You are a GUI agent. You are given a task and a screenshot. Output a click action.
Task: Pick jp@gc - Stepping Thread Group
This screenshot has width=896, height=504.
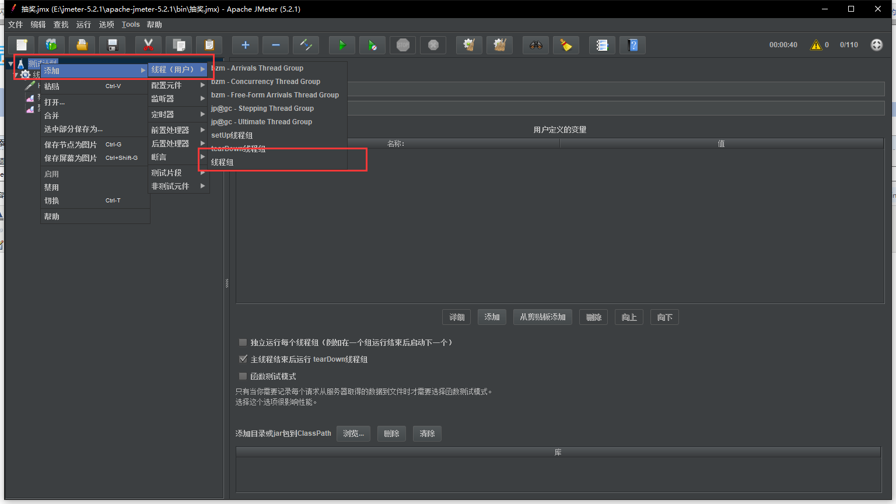pos(278,108)
